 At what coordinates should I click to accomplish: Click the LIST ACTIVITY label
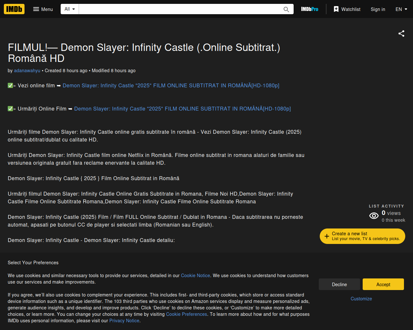tap(387, 206)
